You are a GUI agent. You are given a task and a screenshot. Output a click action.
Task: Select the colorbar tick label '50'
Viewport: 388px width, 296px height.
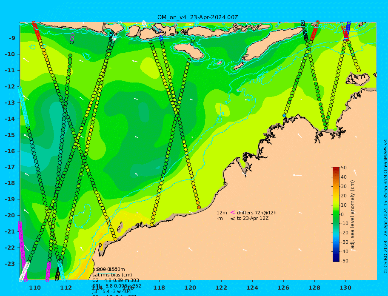(344, 168)
